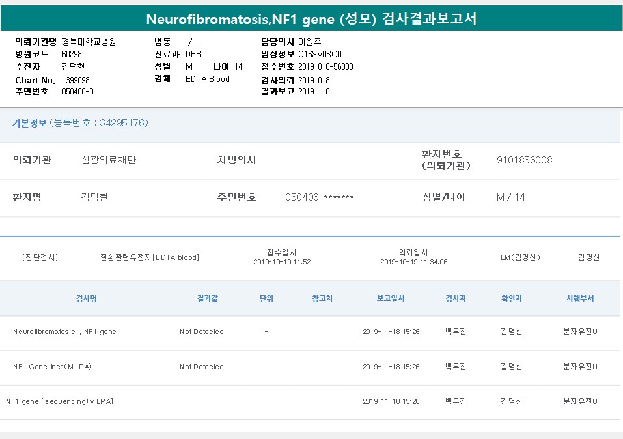The image size is (623, 439).
Task: Open the Neurofibromatosis1, NF1 gene test row
Action: tap(64, 332)
